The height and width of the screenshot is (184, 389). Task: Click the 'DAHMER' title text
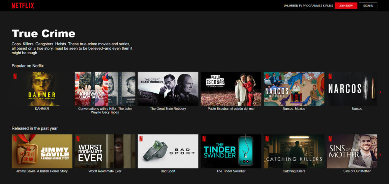tap(42, 109)
